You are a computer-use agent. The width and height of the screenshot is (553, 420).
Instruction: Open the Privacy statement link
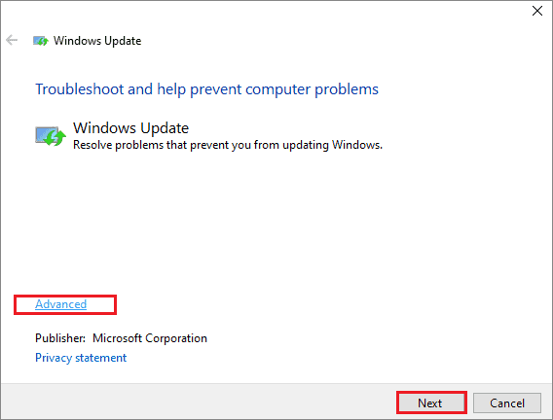pyautogui.click(x=81, y=358)
